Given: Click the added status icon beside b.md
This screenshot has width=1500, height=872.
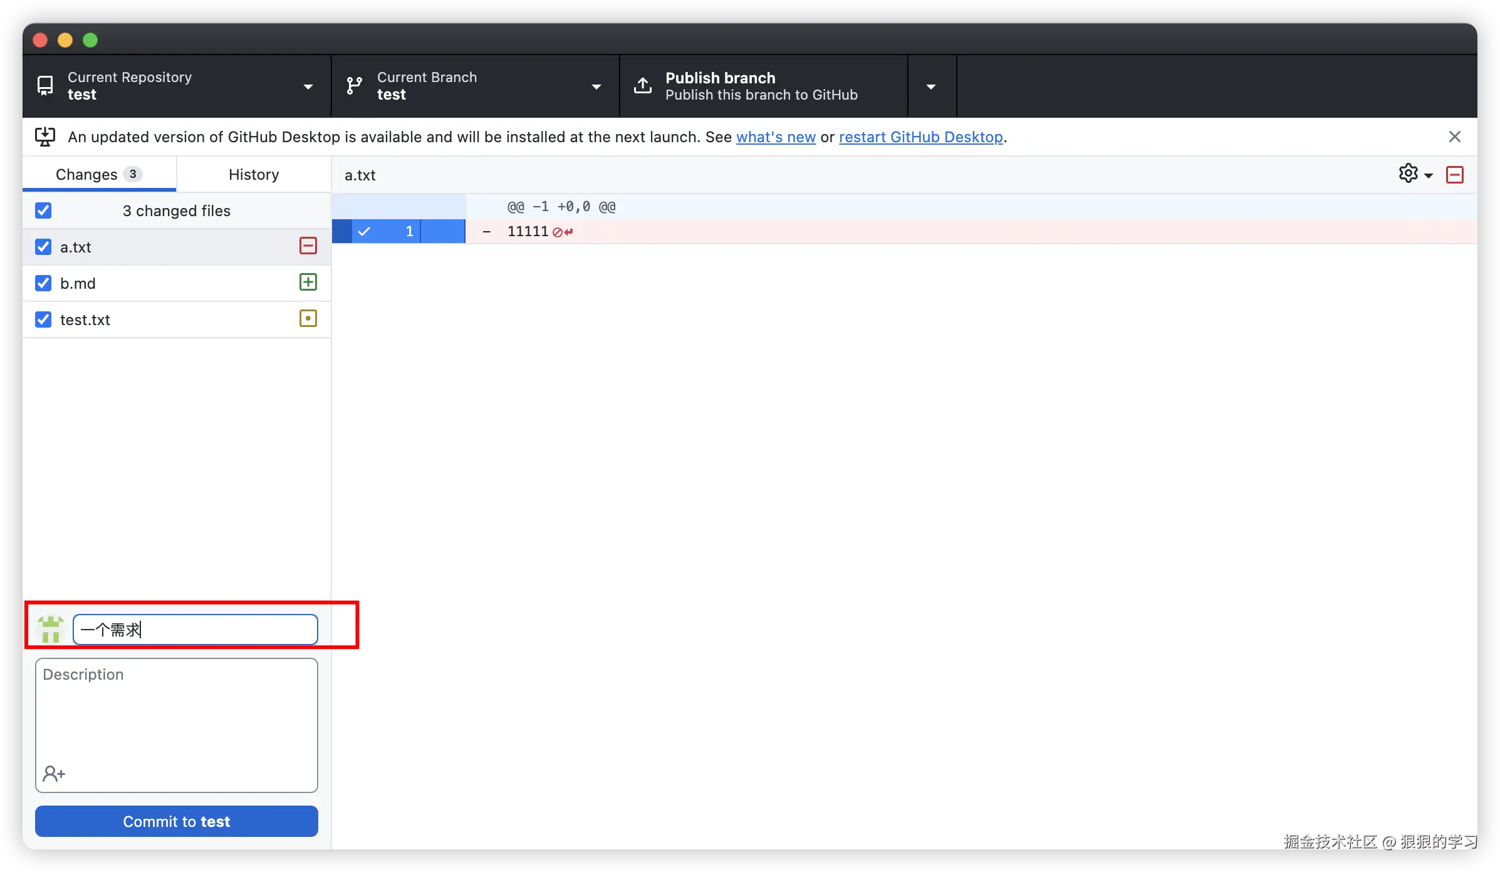Looking at the screenshot, I should coord(308,282).
